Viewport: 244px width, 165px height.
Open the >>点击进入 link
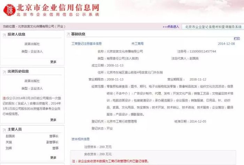click(x=171, y=27)
